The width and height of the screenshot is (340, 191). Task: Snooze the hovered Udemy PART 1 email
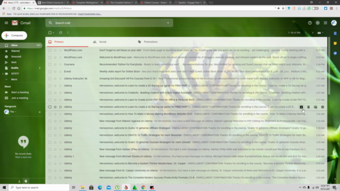coord(322,107)
